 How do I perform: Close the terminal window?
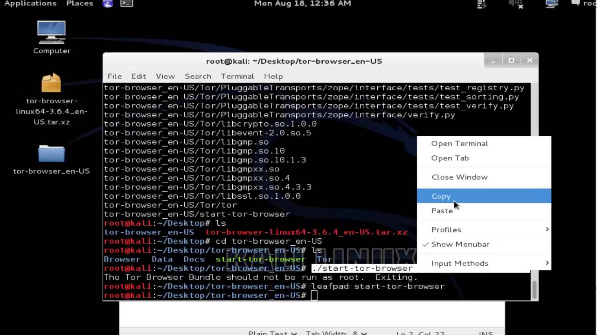tap(529, 60)
